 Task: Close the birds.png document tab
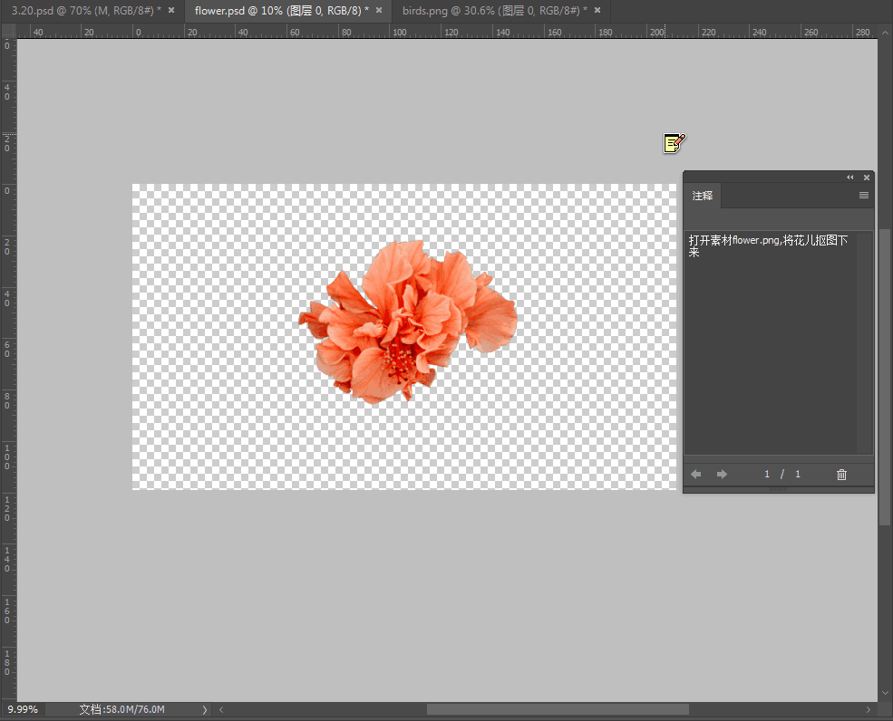(x=597, y=10)
